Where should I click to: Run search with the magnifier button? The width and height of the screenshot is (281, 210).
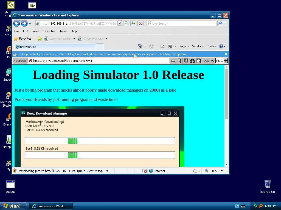pyautogui.click(x=220, y=24)
